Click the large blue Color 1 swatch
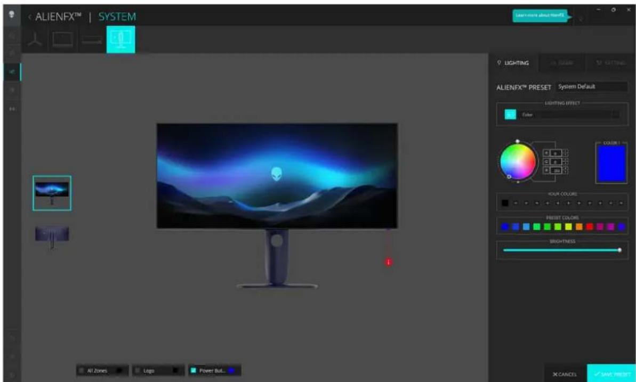 tap(611, 164)
